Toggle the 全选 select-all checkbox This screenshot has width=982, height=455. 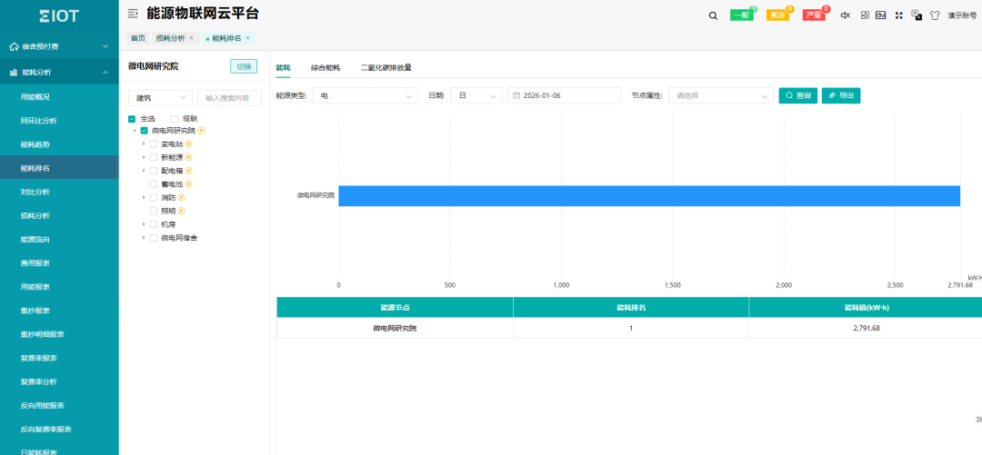click(132, 119)
